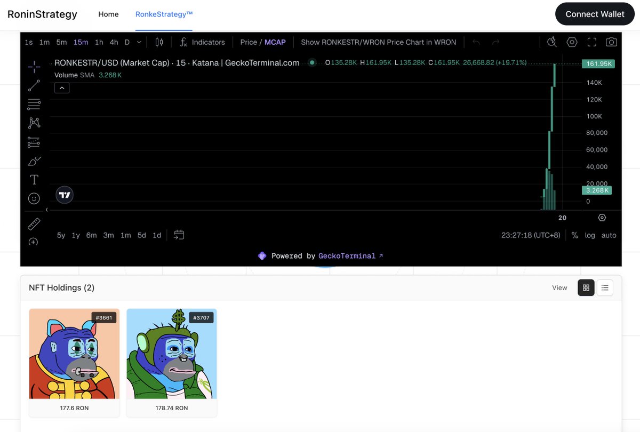Open the GeckoTerminal powered-by link
This screenshot has width=640, height=432.
351,256
